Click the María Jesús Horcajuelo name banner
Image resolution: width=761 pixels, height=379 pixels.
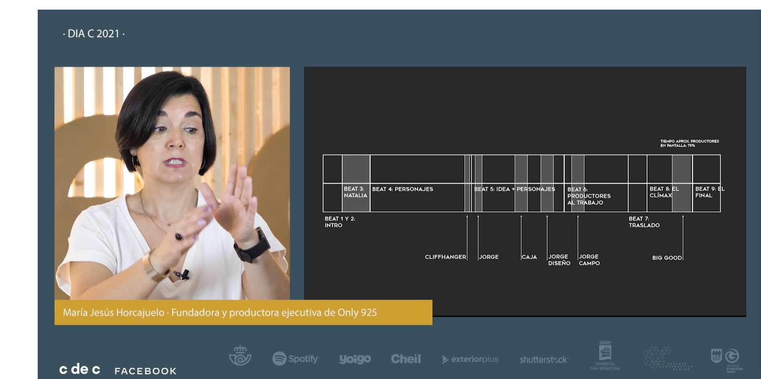coord(243,312)
